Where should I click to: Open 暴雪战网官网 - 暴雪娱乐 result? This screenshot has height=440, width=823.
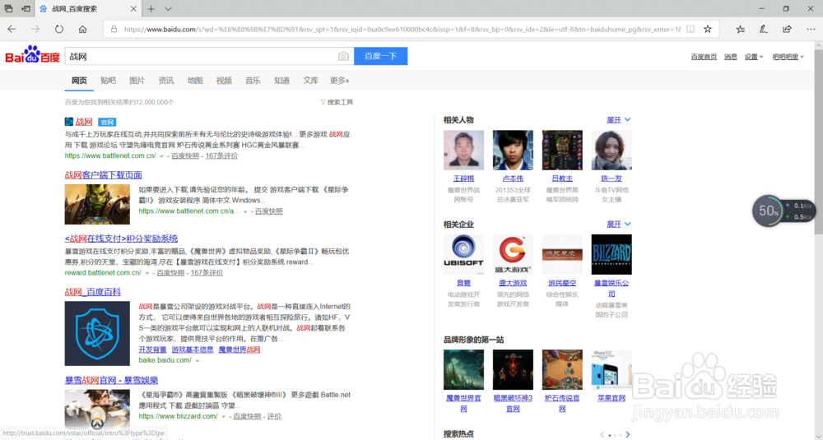(x=111, y=380)
